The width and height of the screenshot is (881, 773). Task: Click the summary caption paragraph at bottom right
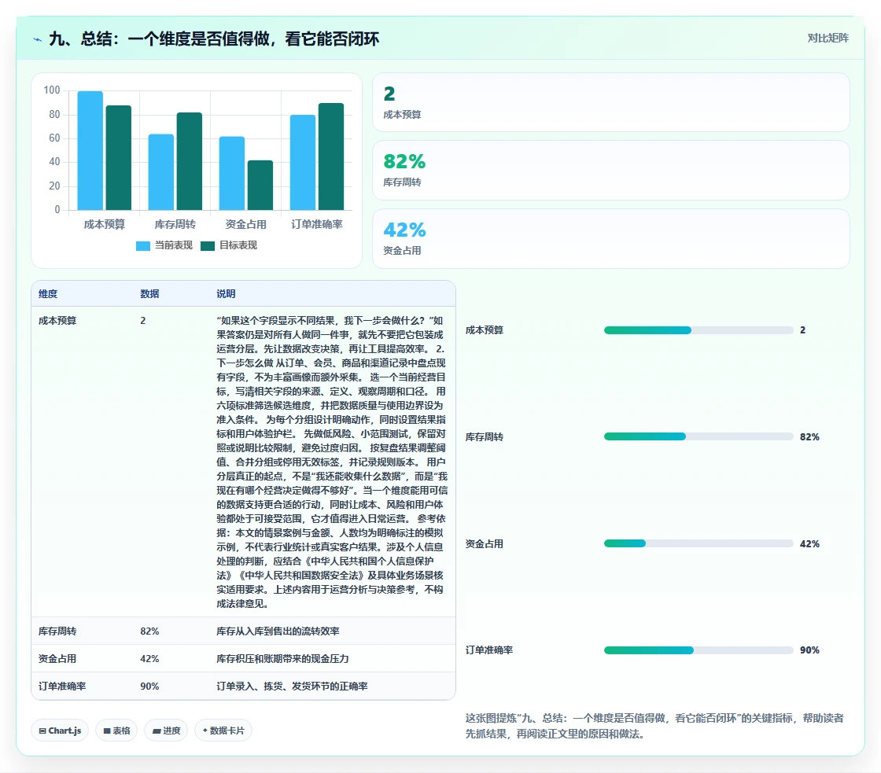pos(654,726)
